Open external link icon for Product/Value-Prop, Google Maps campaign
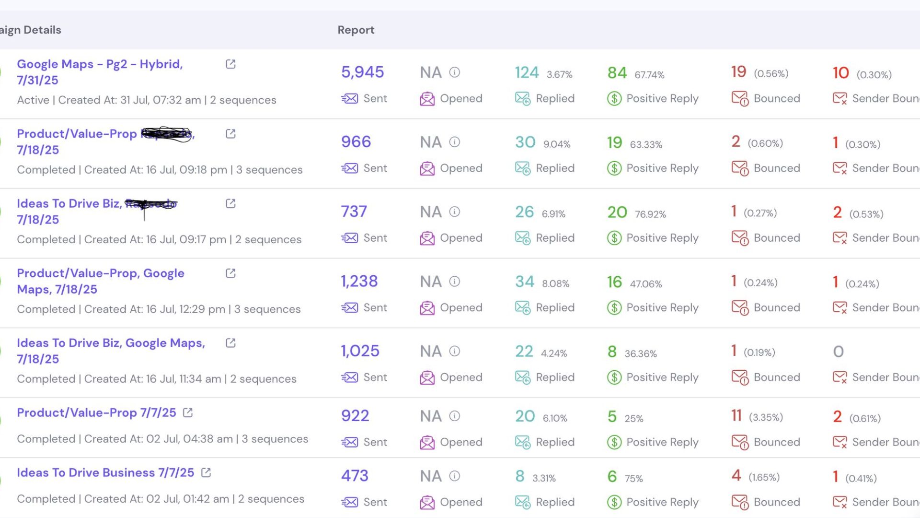The height and width of the screenshot is (518, 920). coord(230,273)
